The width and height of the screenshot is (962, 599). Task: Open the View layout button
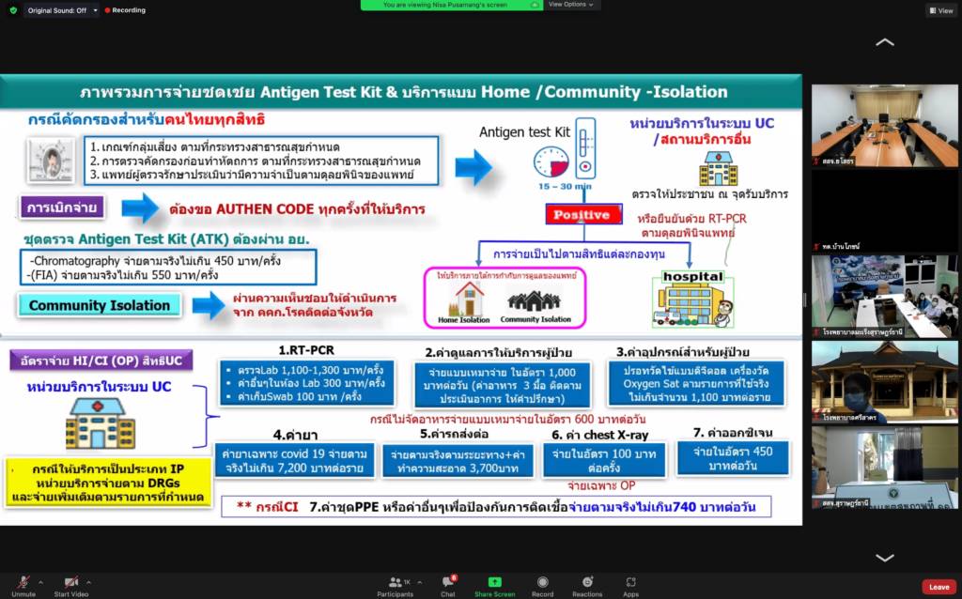941,10
